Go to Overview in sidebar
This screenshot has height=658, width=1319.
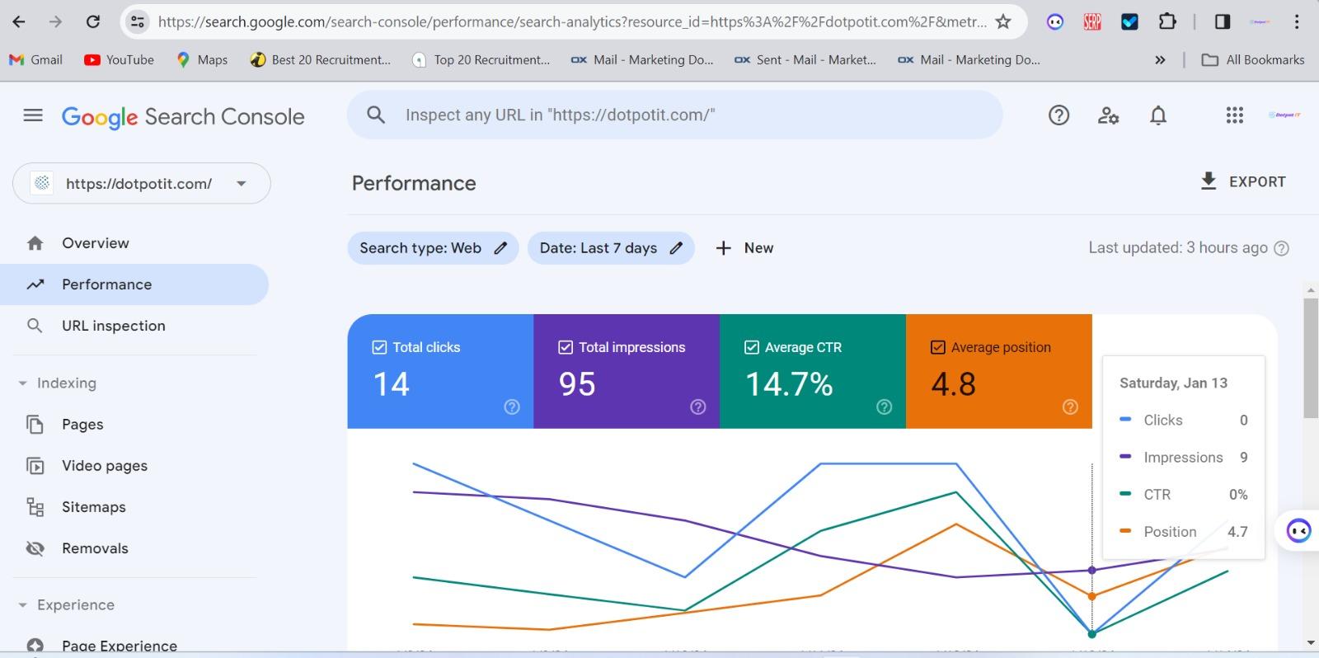pos(95,243)
